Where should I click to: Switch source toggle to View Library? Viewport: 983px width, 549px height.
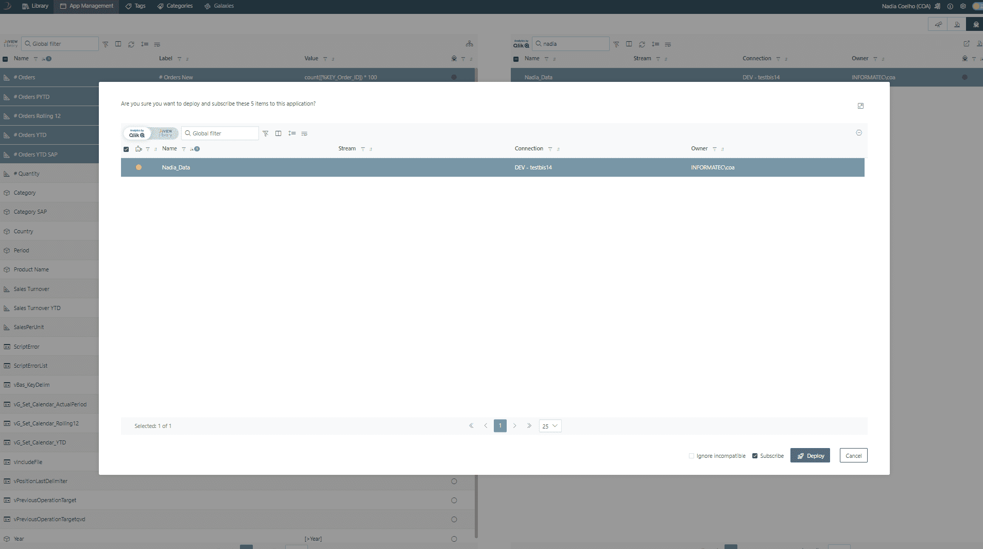pyautogui.click(x=165, y=133)
